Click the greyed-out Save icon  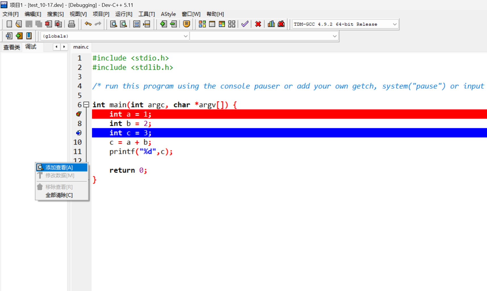pos(29,24)
